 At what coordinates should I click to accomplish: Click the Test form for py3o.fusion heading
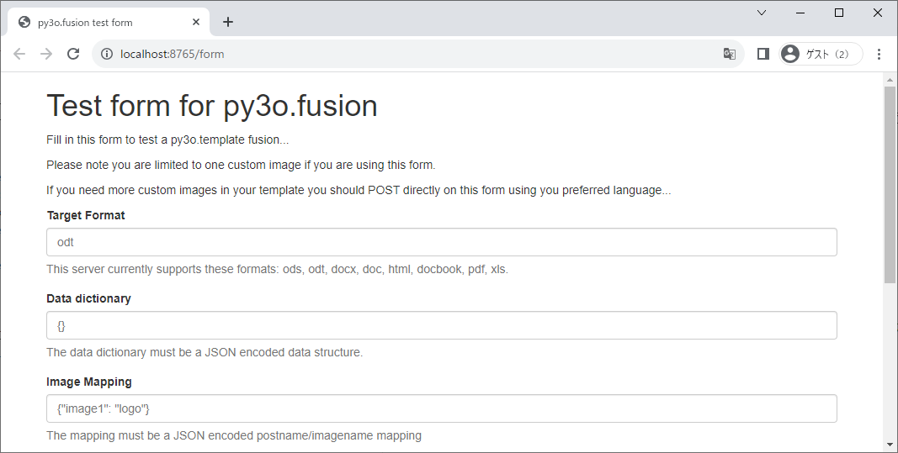pyautogui.click(x=212, y=106)
